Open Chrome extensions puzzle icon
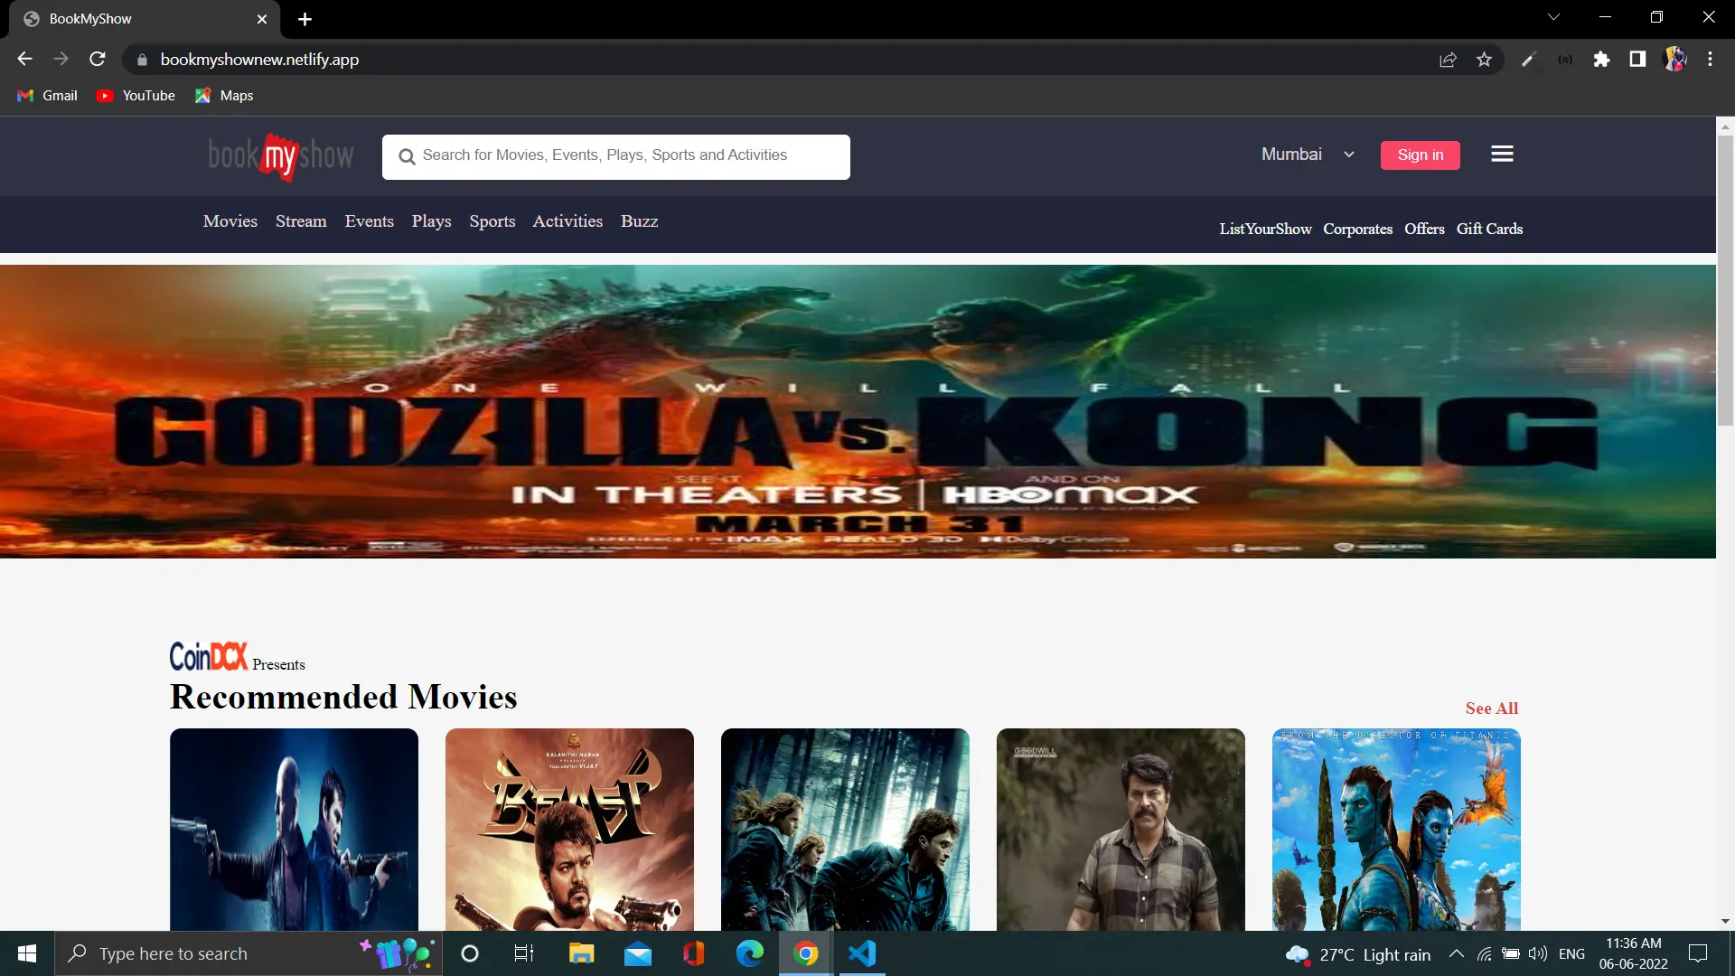This screenshot has height=976, width=1735. pyautogui.click(x=1601, y=60)
